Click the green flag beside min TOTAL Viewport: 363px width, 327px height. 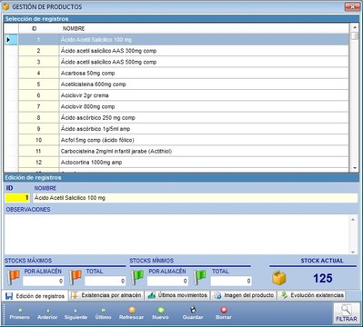[199, 277]
